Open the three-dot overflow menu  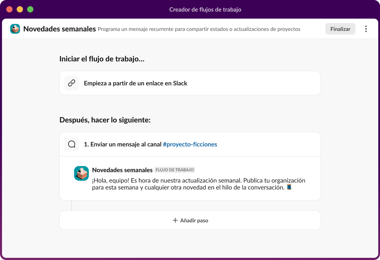point(366,29)
